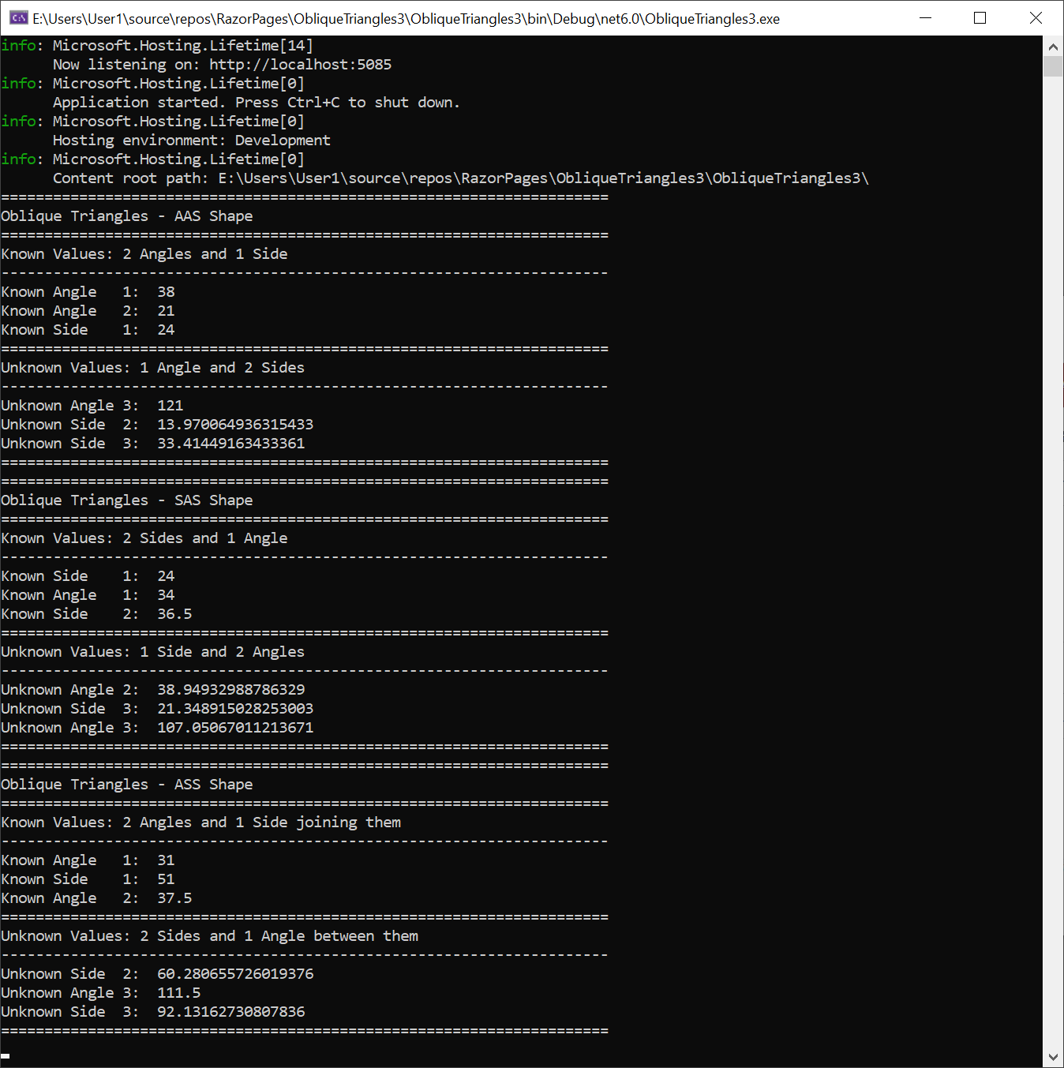Click value 92.13162730807836
The height and width of the screenshot is (1068, 1064).
click(x=231, y=1012)
